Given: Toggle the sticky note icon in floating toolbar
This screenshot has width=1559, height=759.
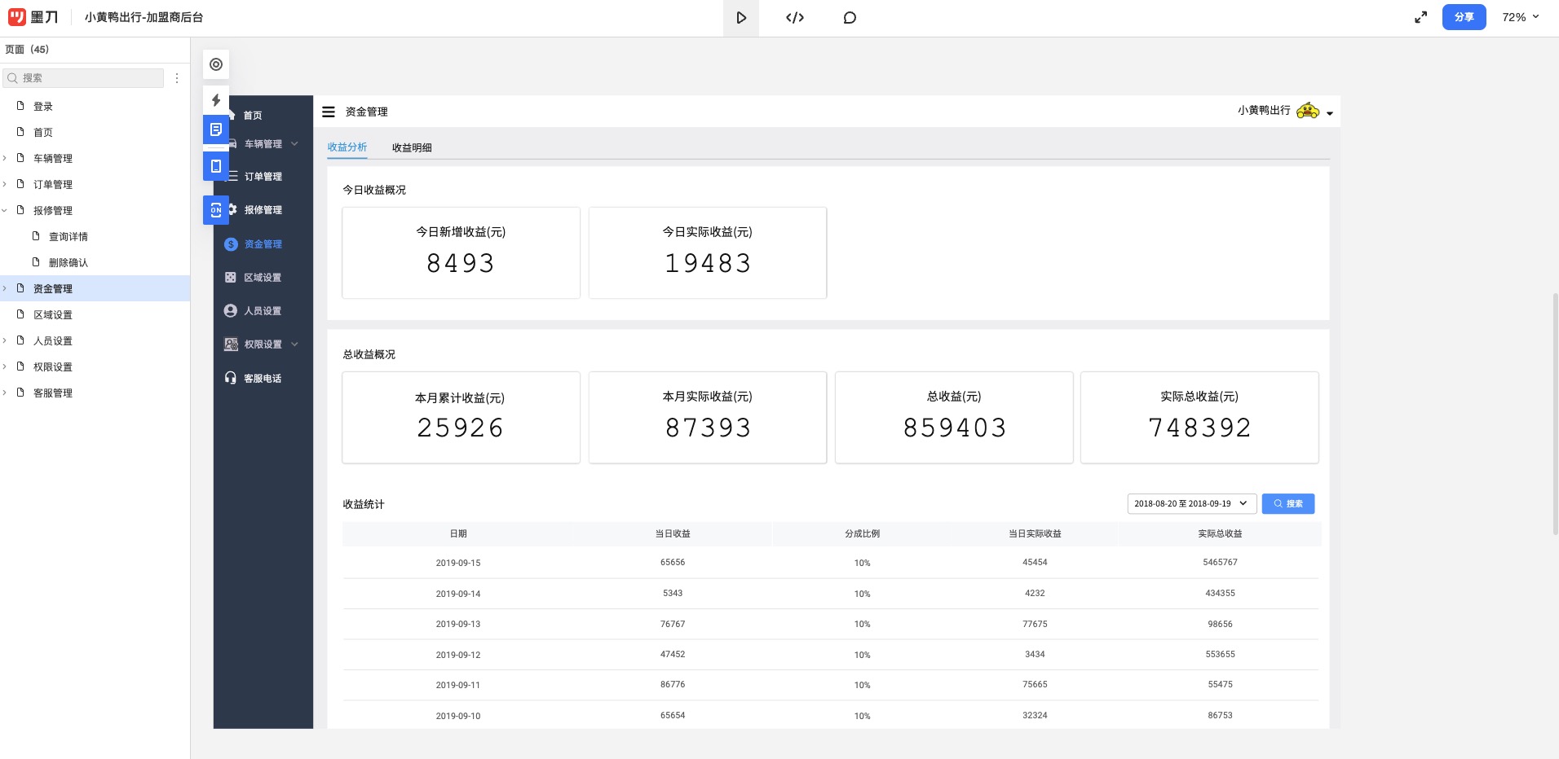Looking at the screenshot, I should tap(216, 129).
